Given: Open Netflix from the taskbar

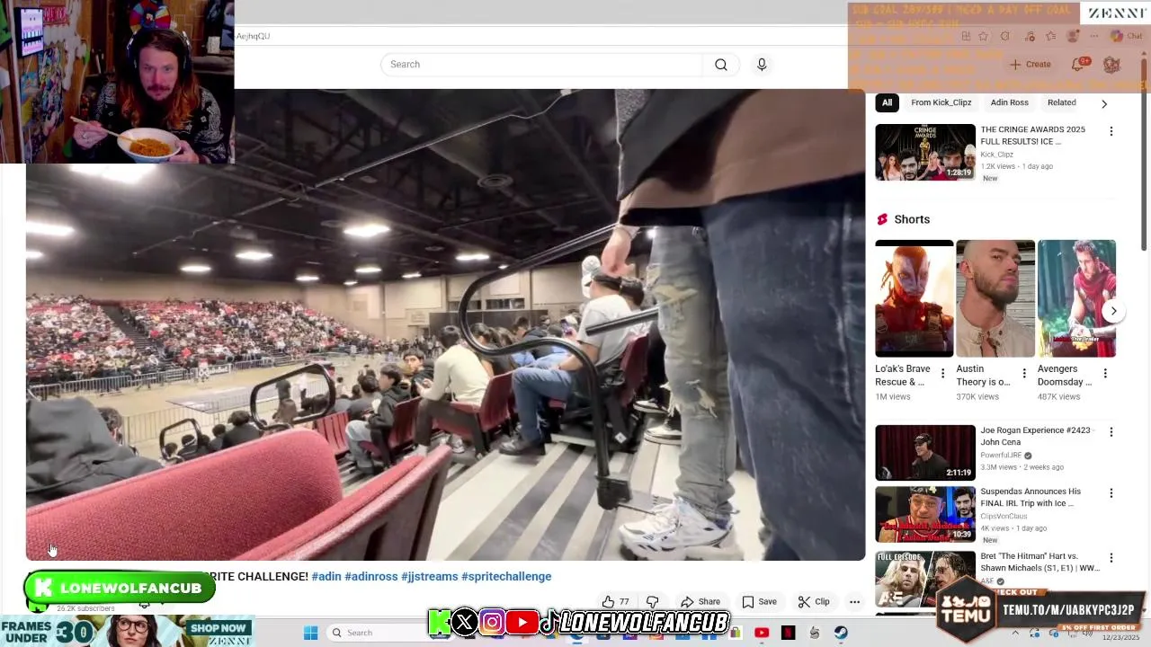Looking at the screenshot, I should (x=788, y=633).
